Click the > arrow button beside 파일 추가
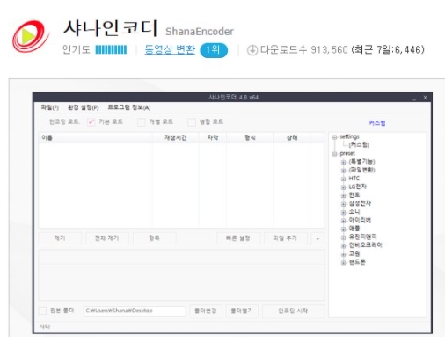The image size is (445, 337). pyautogui.click(x=317, y=238)
